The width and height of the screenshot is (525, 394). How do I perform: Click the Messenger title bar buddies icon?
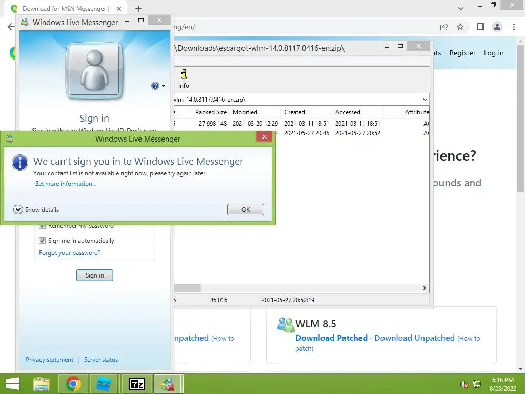pyautogui.click(x=25, y=22)
